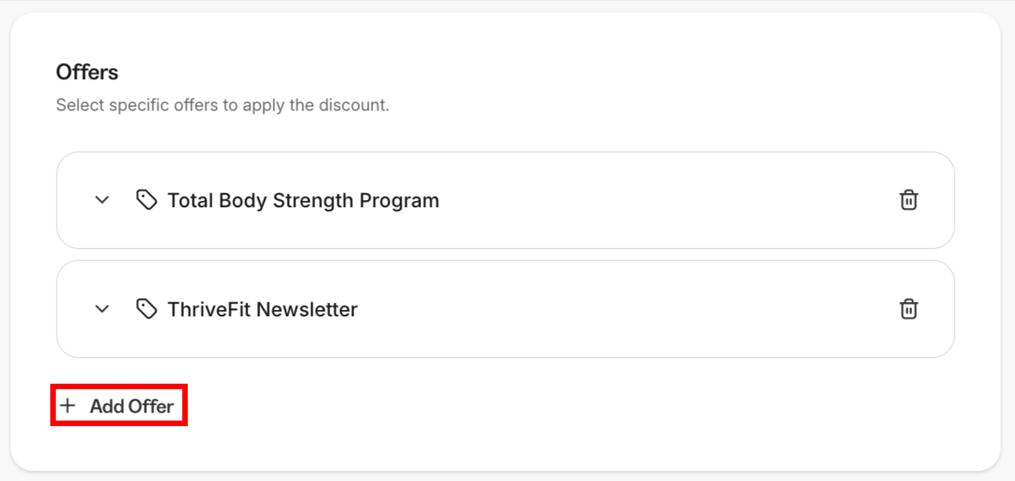The image size is (1015, 481).
Task: Add a new offer to the discount
Action: [x=118, y=405]
